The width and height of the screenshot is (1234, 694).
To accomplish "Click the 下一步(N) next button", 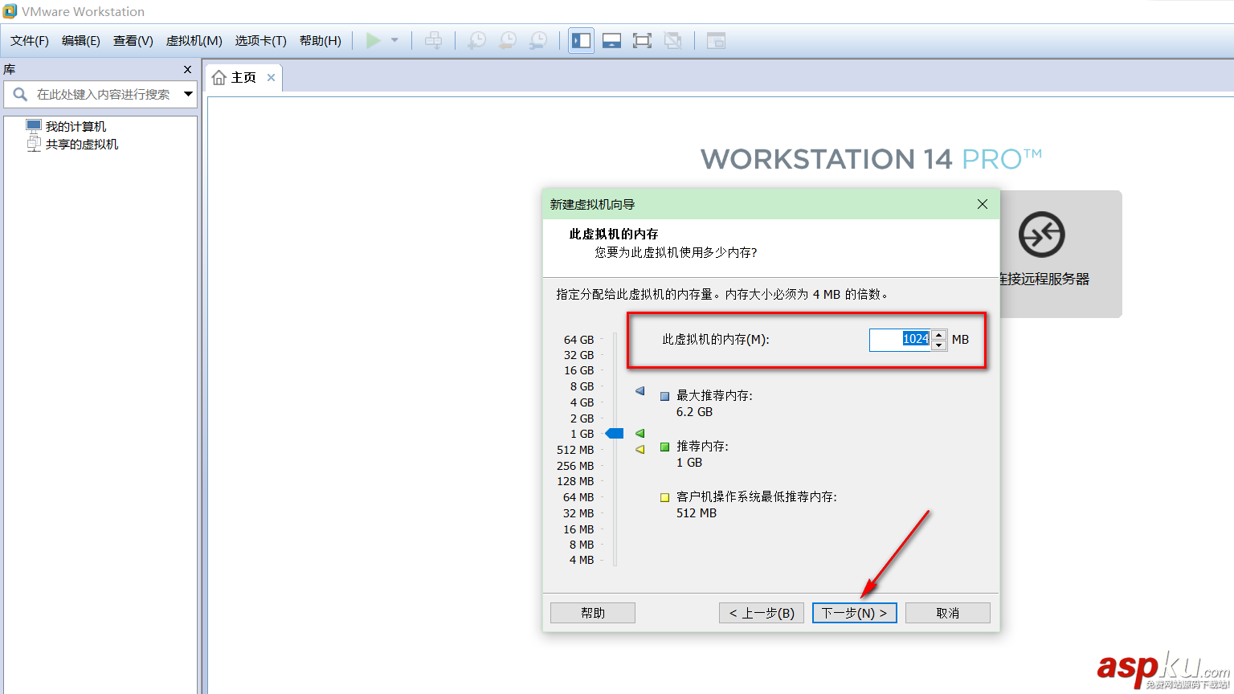I will 855,613.
